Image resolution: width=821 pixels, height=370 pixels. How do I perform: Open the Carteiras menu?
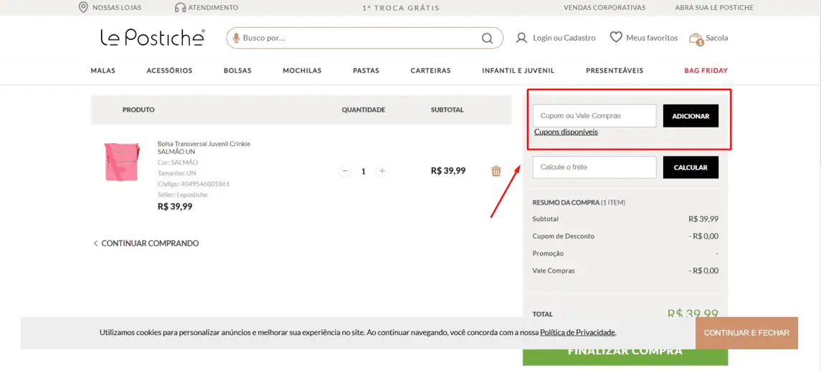[430, 71]
